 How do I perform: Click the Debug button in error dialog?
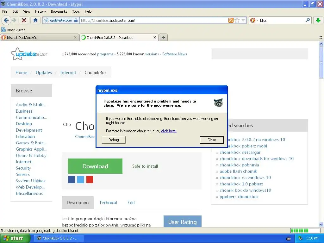(114, 140)
